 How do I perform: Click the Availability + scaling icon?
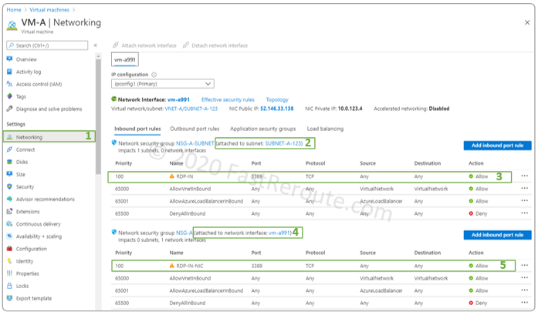[9, 236]
